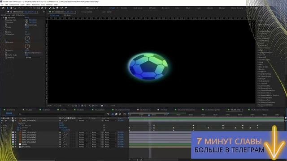Image resolution: width=287 pixels, height=161 pixels.
Task: Switch to the Small Screen workspace
Action: (x=138, y=8)
